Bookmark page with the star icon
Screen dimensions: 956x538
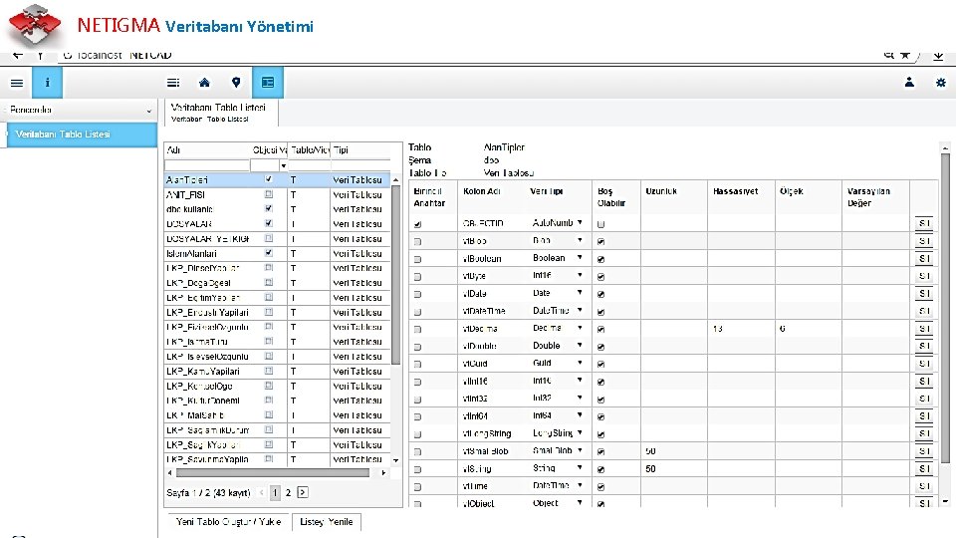click(x=905, y=55)
